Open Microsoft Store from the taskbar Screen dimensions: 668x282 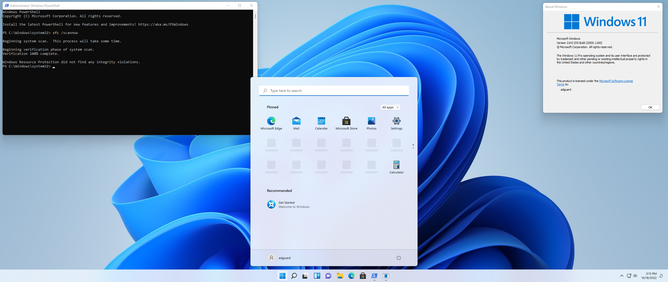click(363, 276)
